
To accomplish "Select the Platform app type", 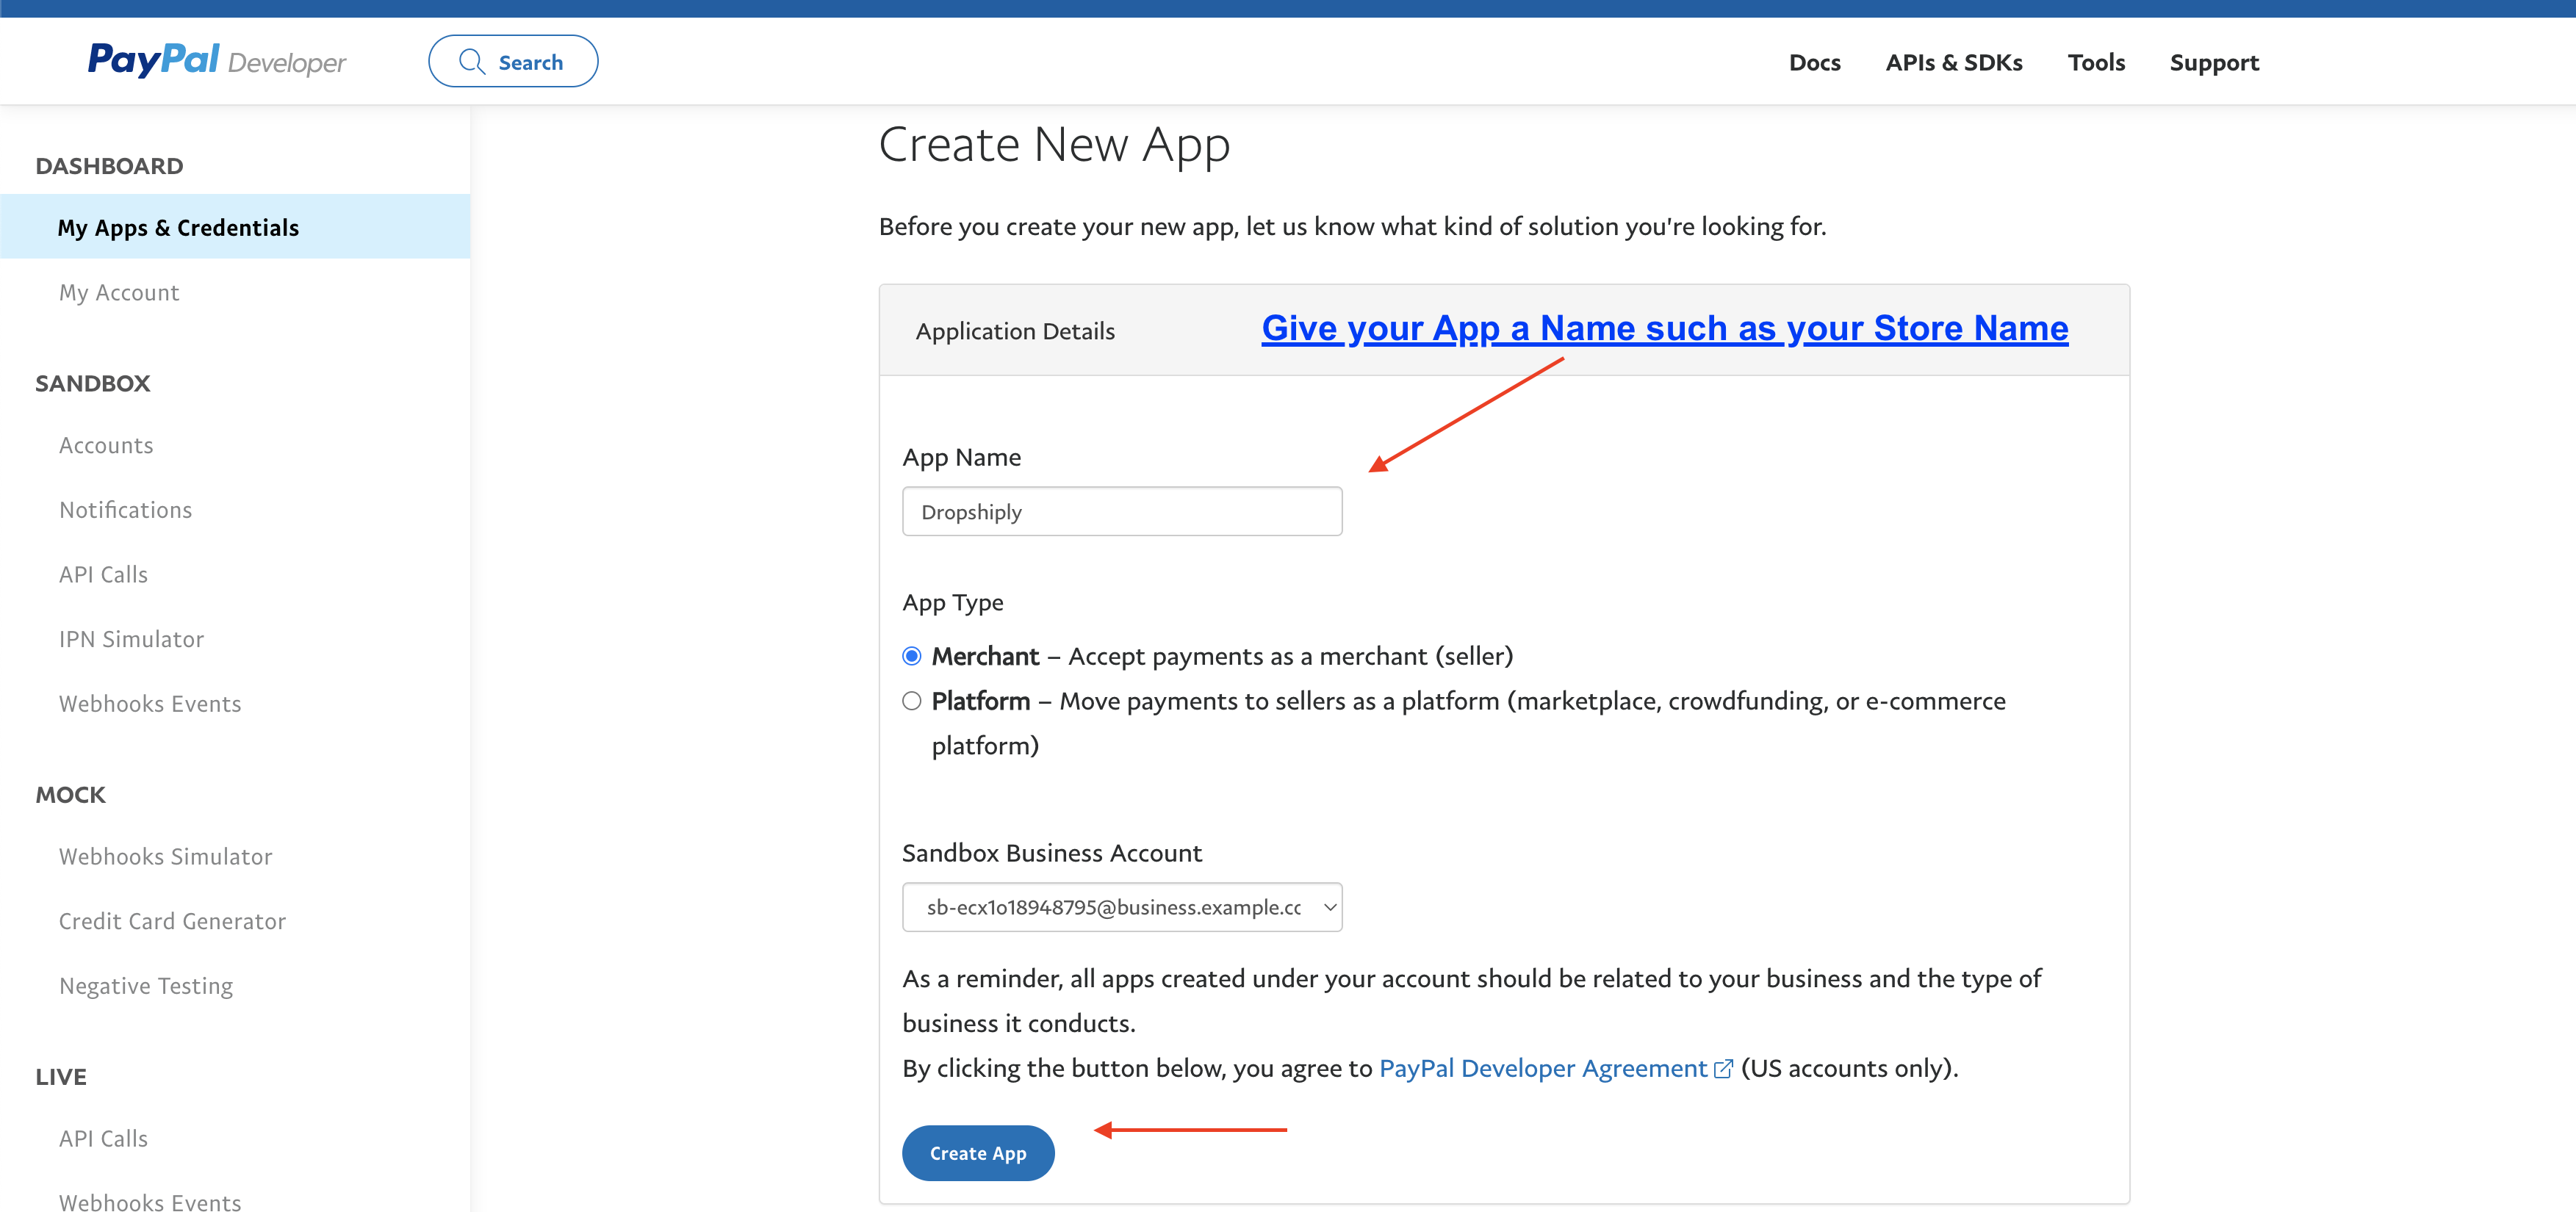I will coord(911,701).
